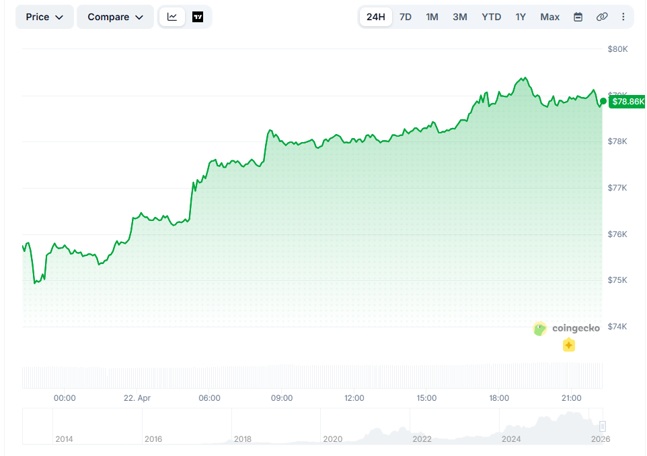The width and height of the screenshot is (647, 456).
Task: Activate the Max time range option
Action: coord(549,16)
